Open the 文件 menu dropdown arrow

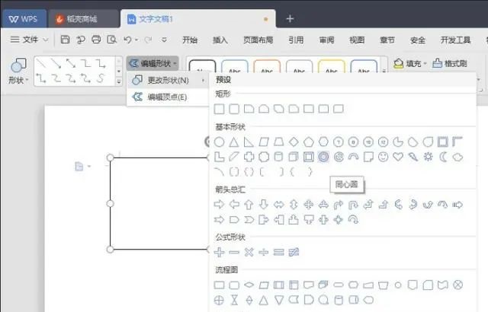click(46, 40)
